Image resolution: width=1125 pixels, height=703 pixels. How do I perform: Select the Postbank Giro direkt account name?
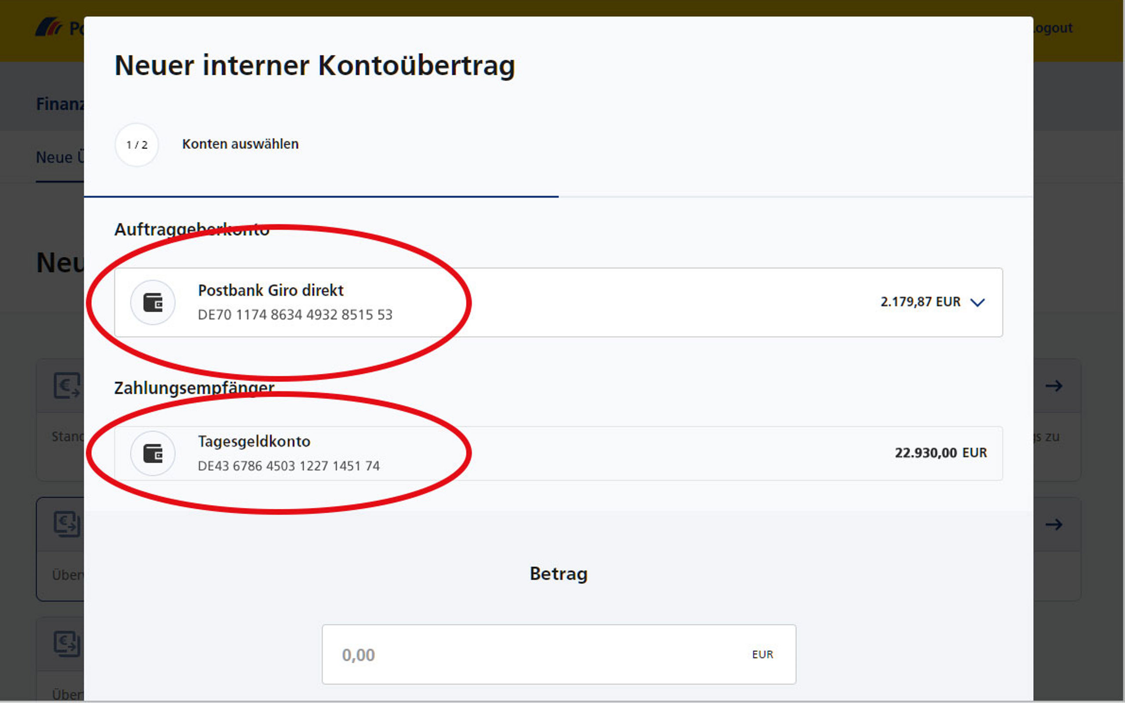tap(271, 290)
